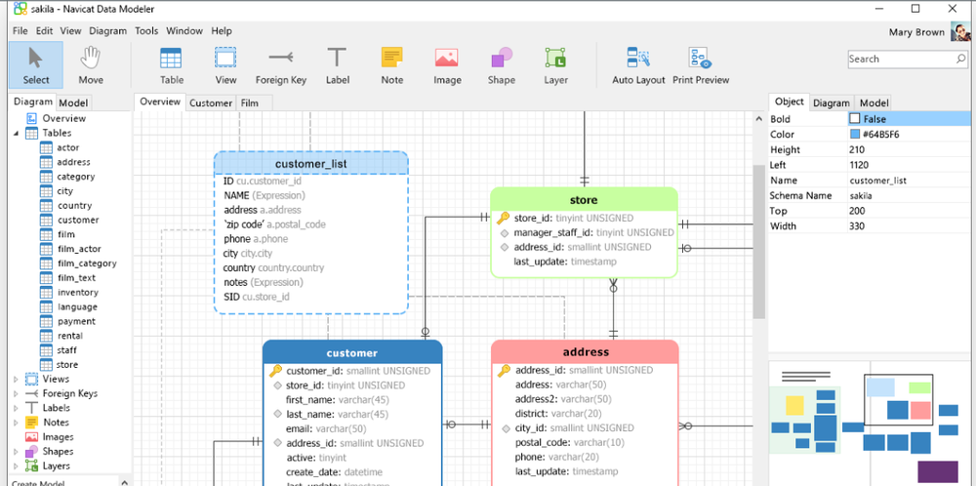Switch to the Overview diagram tab
The image size is (976, 486).
tap(160, 102)
